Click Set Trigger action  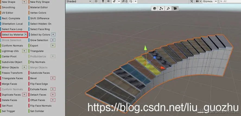(8, 111)
